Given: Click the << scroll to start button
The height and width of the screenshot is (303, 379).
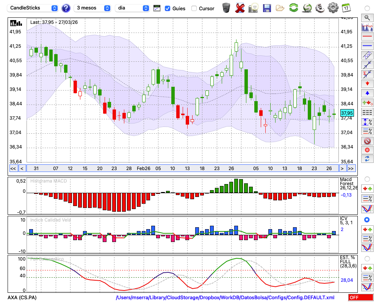Looking at the screenshot, I should (13, 169).
